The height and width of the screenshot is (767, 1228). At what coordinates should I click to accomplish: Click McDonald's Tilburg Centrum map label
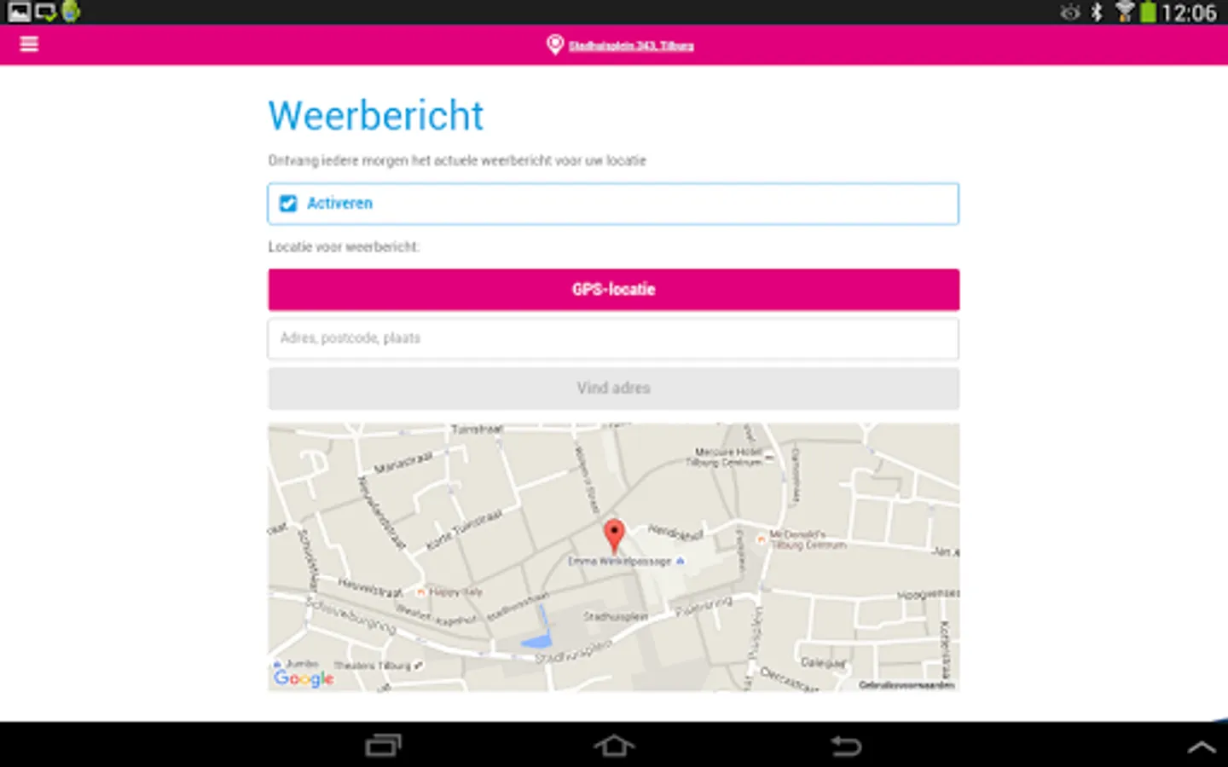tap(807, 539)
